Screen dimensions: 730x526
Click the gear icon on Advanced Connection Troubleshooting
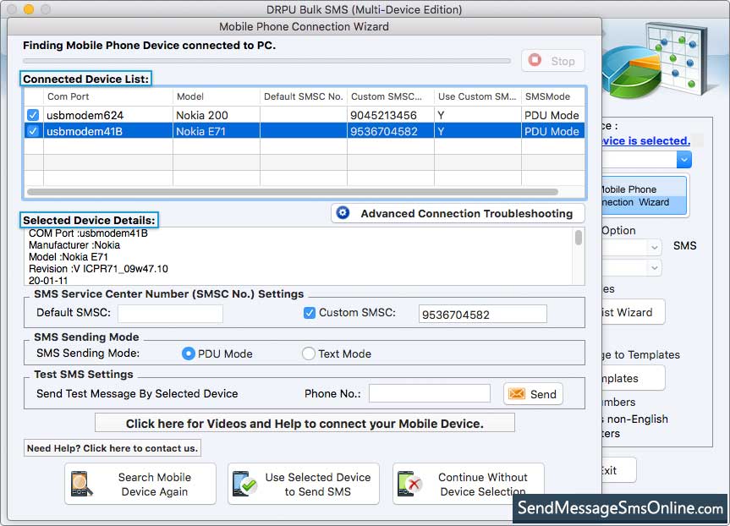pyautogui.click(x=343, y=213)
